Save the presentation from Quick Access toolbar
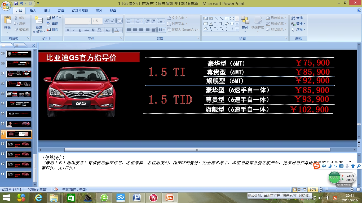The height and width of the screenshot is (203, 362). [x=16, y=3]
